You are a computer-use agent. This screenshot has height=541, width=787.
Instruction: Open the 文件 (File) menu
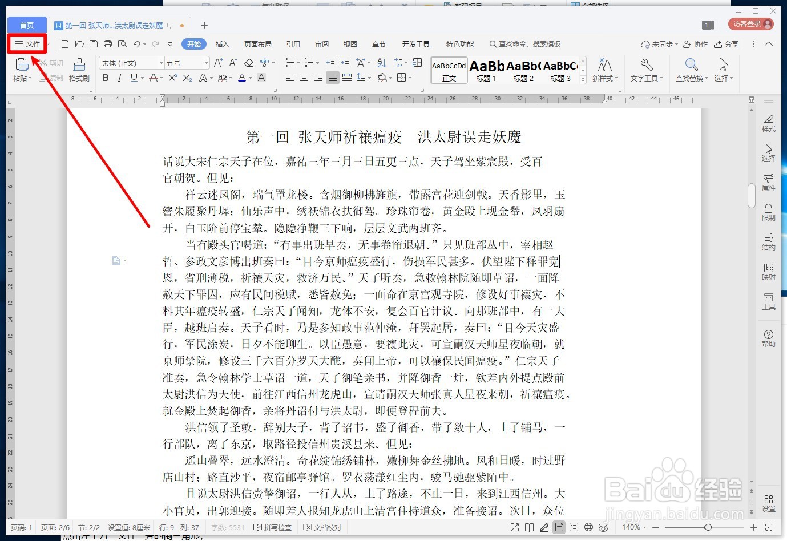tap(27, 43)
